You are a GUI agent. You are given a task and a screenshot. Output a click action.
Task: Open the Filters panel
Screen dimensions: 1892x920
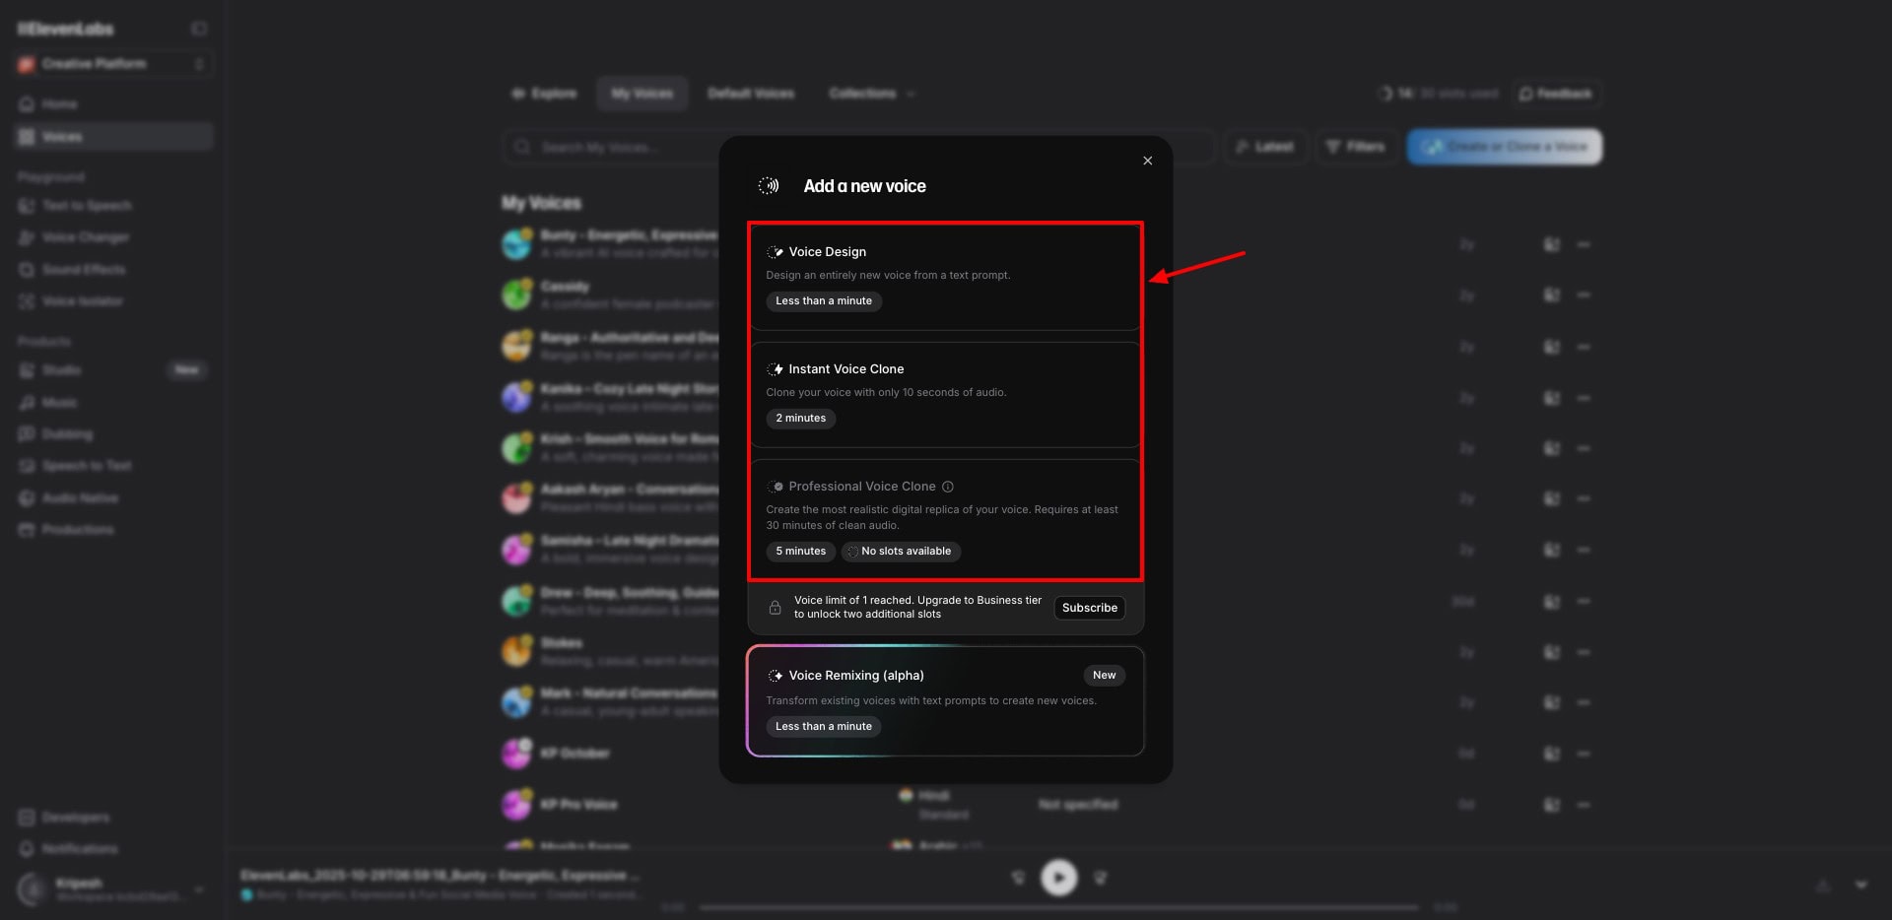click(x=1356, y=147)
